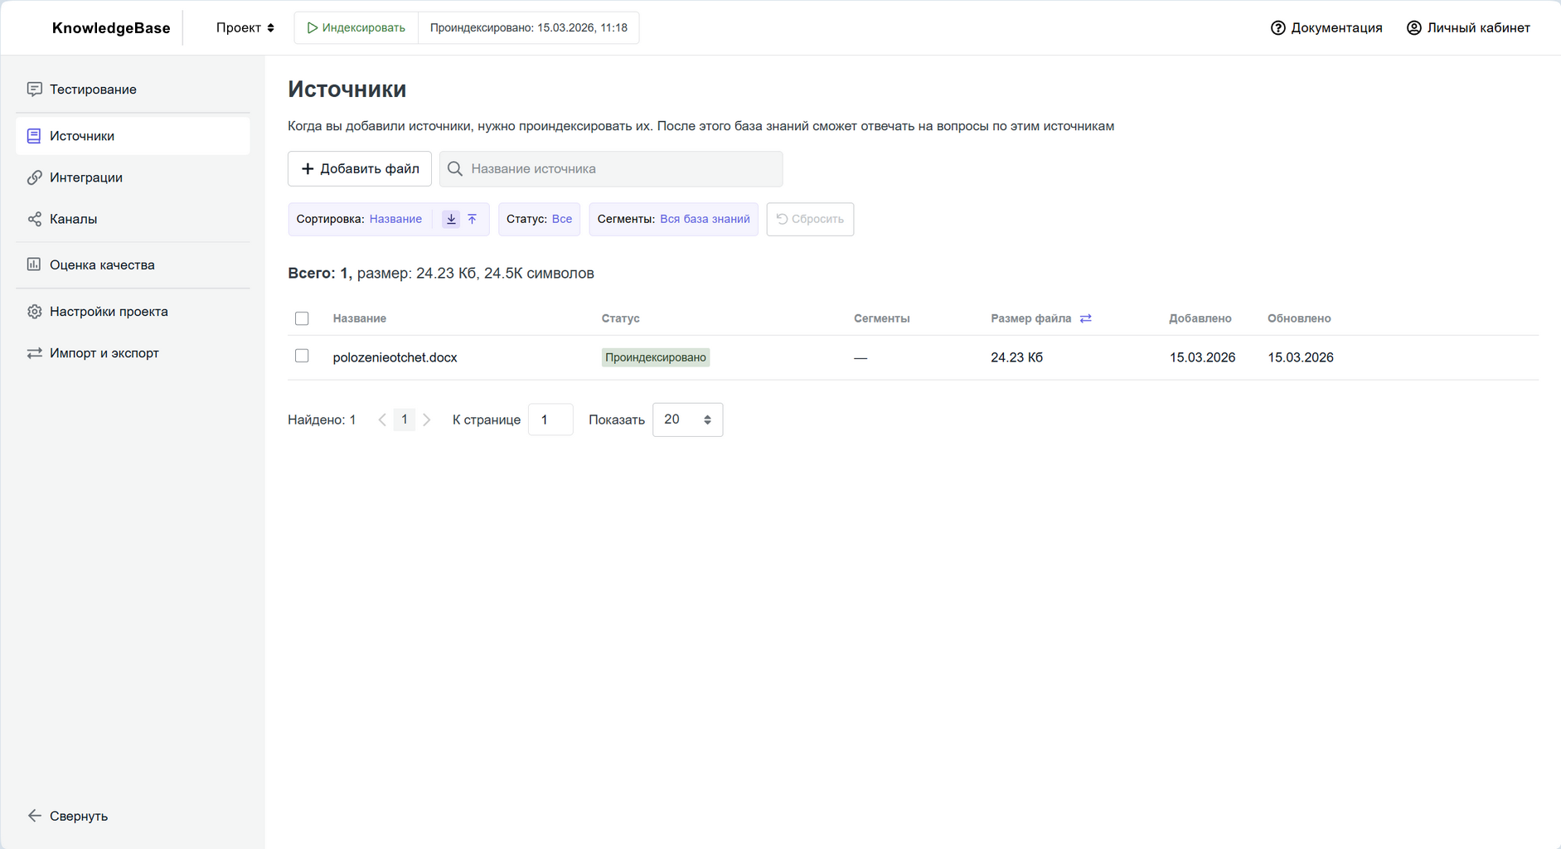Open Документация help link
The height and width of the screenshot is (849, 1561).
1326,27
